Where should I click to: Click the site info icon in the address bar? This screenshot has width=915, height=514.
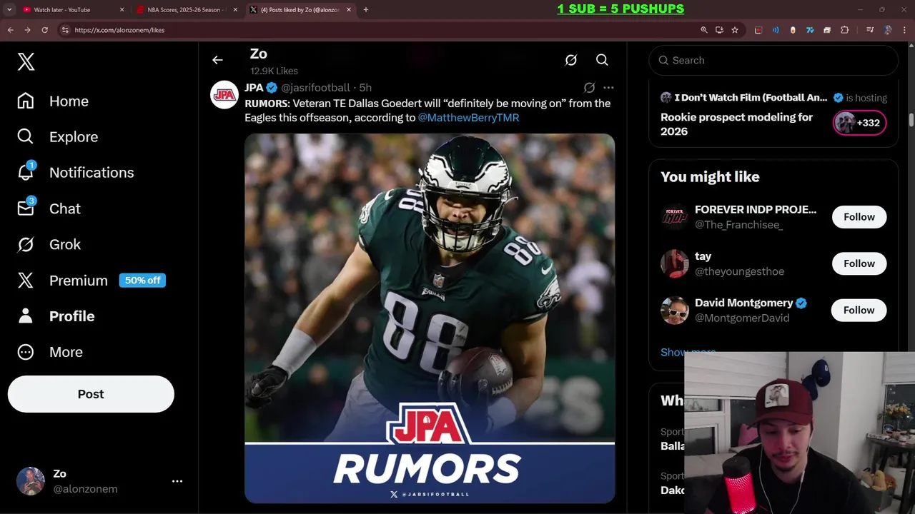[65, 30]
